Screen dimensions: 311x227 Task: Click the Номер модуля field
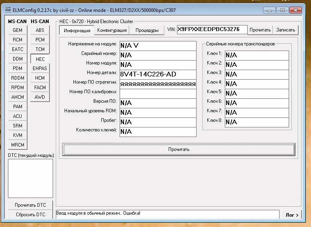click(158, 65)
